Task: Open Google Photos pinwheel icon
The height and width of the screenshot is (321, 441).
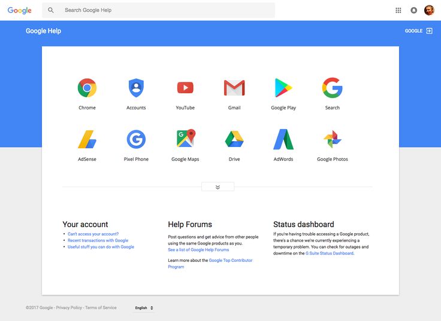Action: [x=333, y=139]
